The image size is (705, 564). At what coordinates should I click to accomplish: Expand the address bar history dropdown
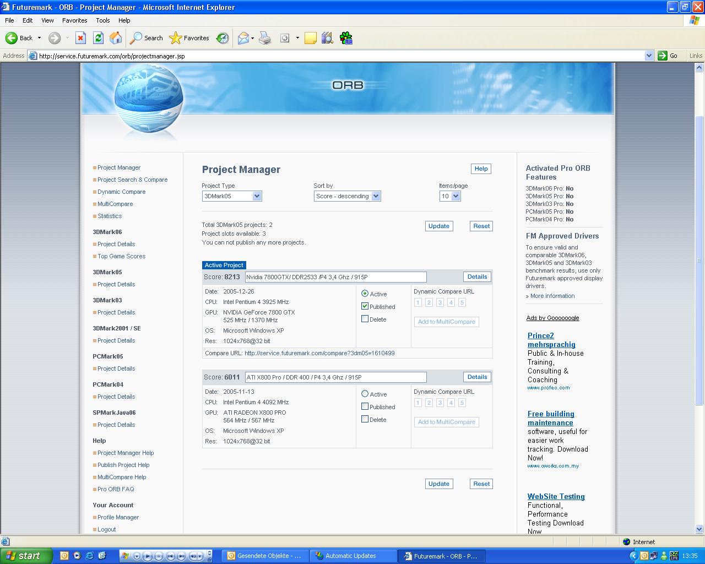coord(649,56)
